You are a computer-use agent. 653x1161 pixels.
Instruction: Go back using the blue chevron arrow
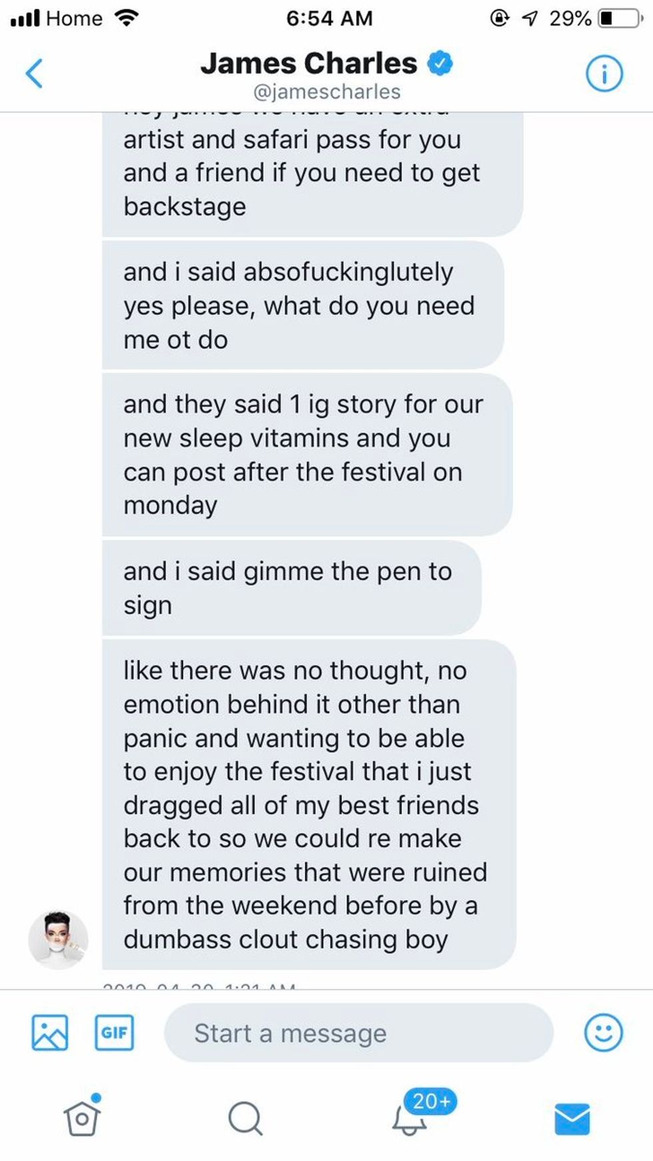click(x=35, y=73)
